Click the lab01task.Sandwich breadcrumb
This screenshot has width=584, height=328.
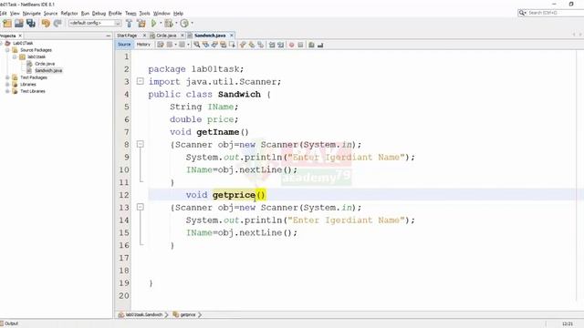[x=144, y=314]
